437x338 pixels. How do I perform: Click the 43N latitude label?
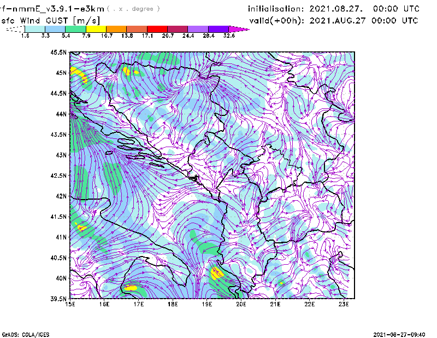pyautogui.click(x=61, y=155)
